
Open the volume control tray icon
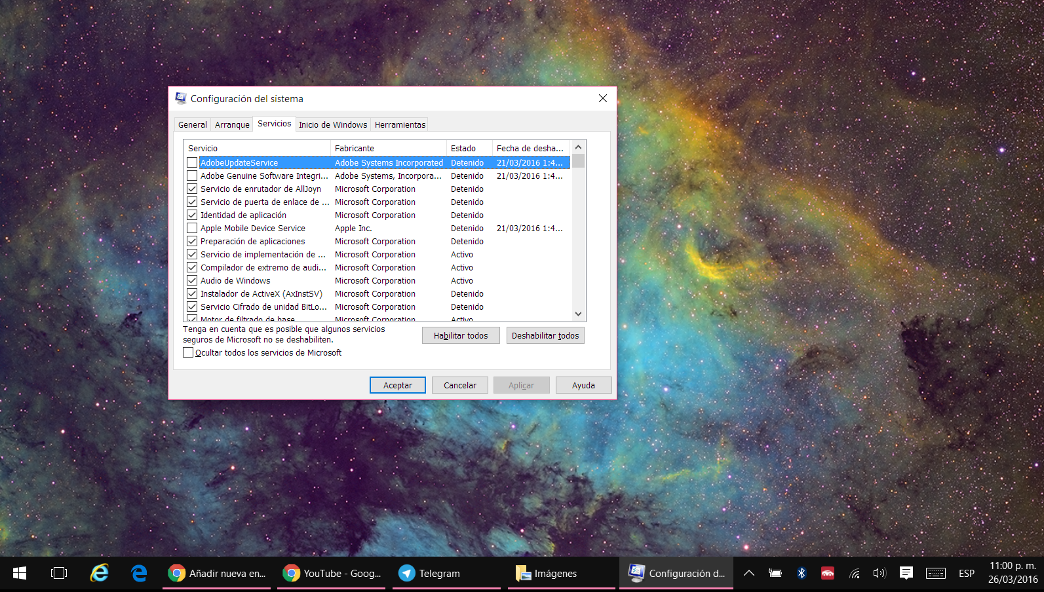pos(880,573)
